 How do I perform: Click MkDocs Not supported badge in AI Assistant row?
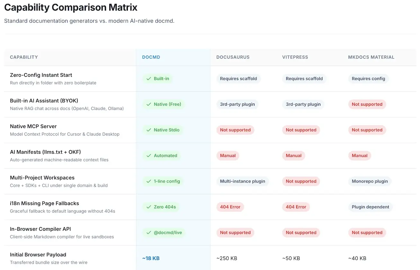367,104
